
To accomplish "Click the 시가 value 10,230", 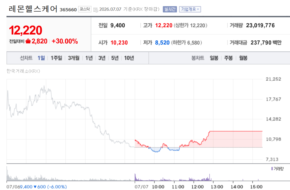I will pos(119,43).
